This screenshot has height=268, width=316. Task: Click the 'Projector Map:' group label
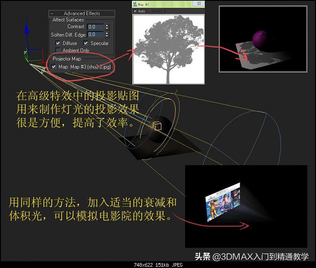pos(67,59)
